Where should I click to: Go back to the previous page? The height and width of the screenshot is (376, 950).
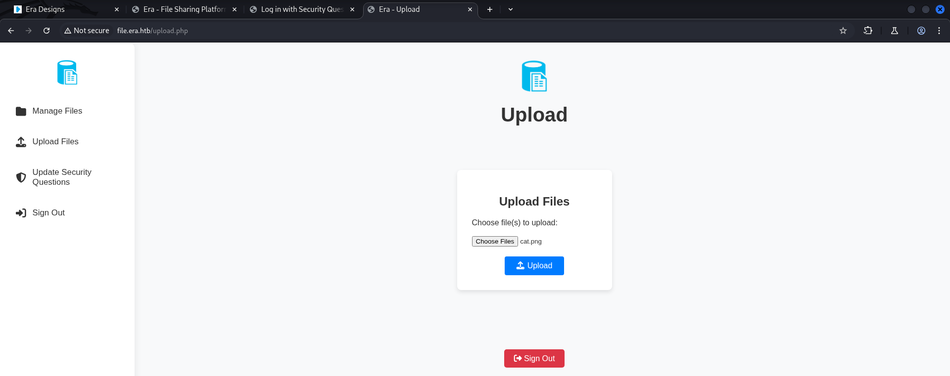(11, 31)
